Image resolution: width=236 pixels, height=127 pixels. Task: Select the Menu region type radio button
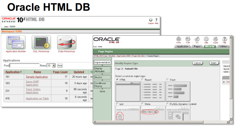(142, 104)
